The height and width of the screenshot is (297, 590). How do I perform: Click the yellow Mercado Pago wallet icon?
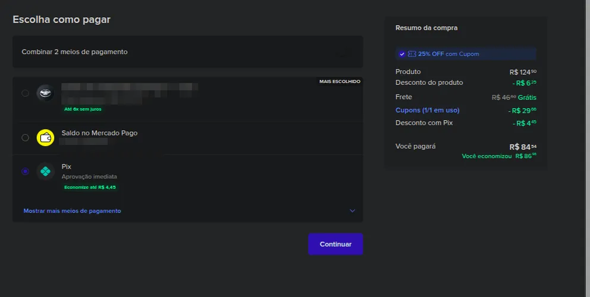(x=46, y=138)
